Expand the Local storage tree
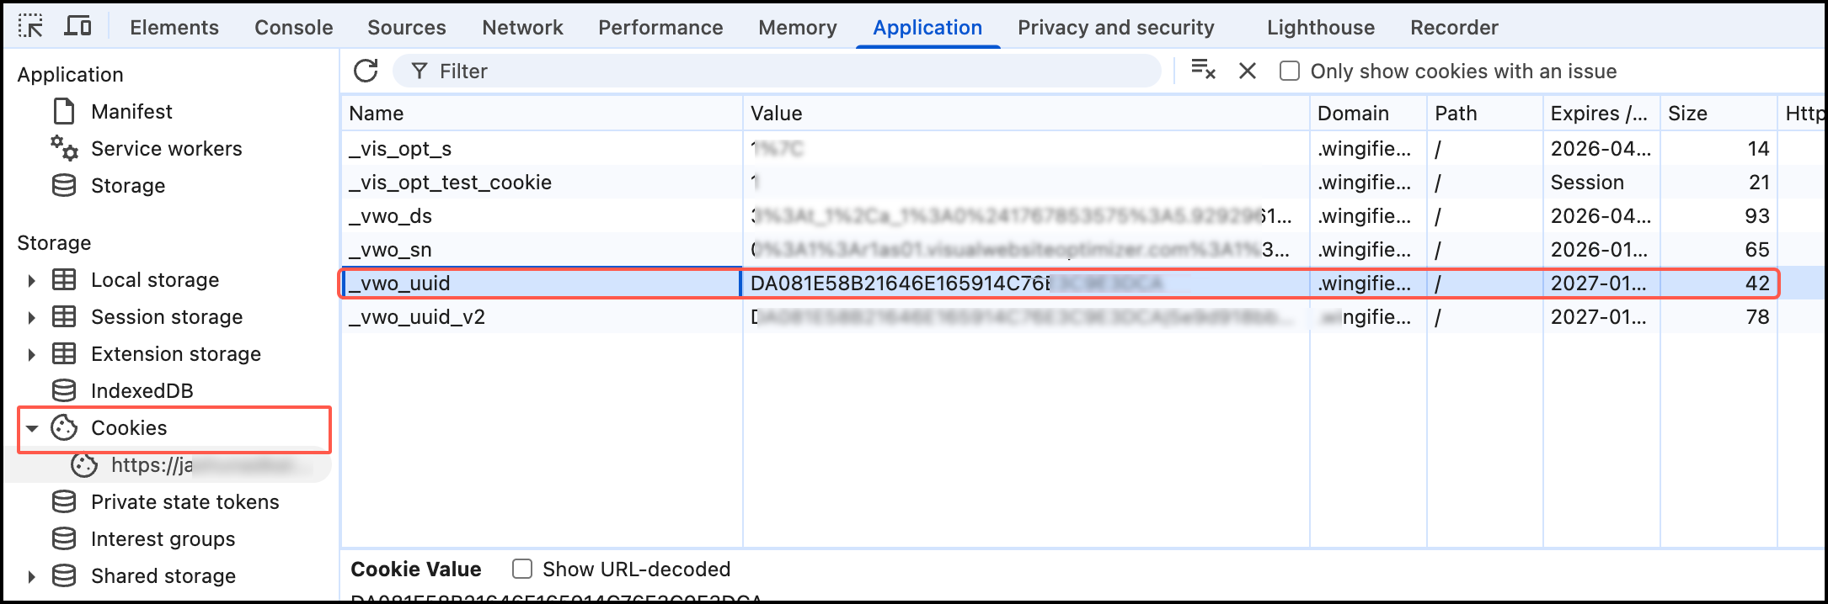The image size is (1828, 604). (31, 280)
